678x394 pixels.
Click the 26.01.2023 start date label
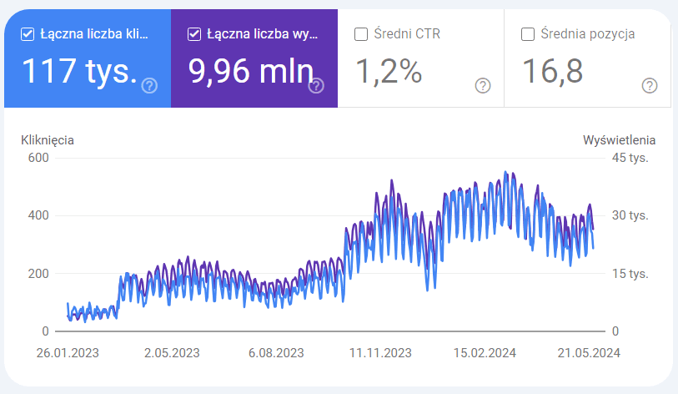coord(68,353)
